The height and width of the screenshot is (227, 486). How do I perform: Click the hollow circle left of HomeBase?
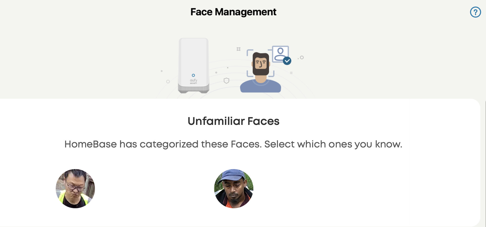point(168,82)
